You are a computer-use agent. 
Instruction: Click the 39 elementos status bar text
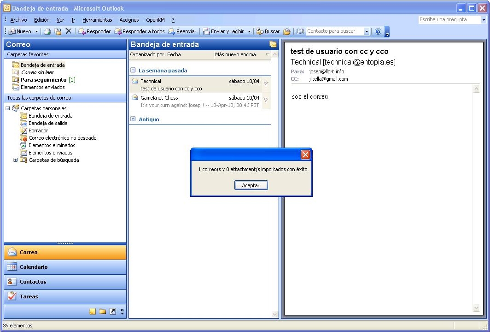click(18, 326)
